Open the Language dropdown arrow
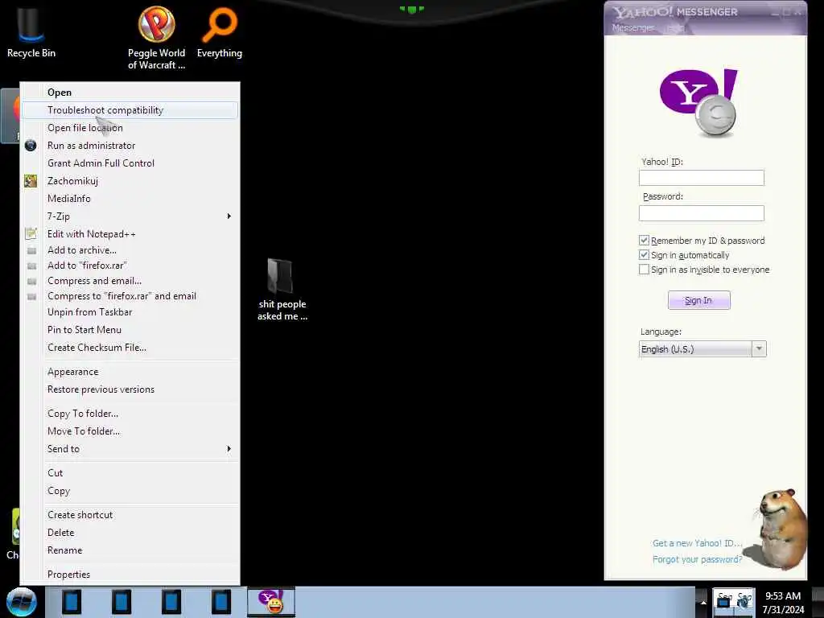The width and height of the screenshot is (824, 618). pyautogui.click(x=759, y=349)
